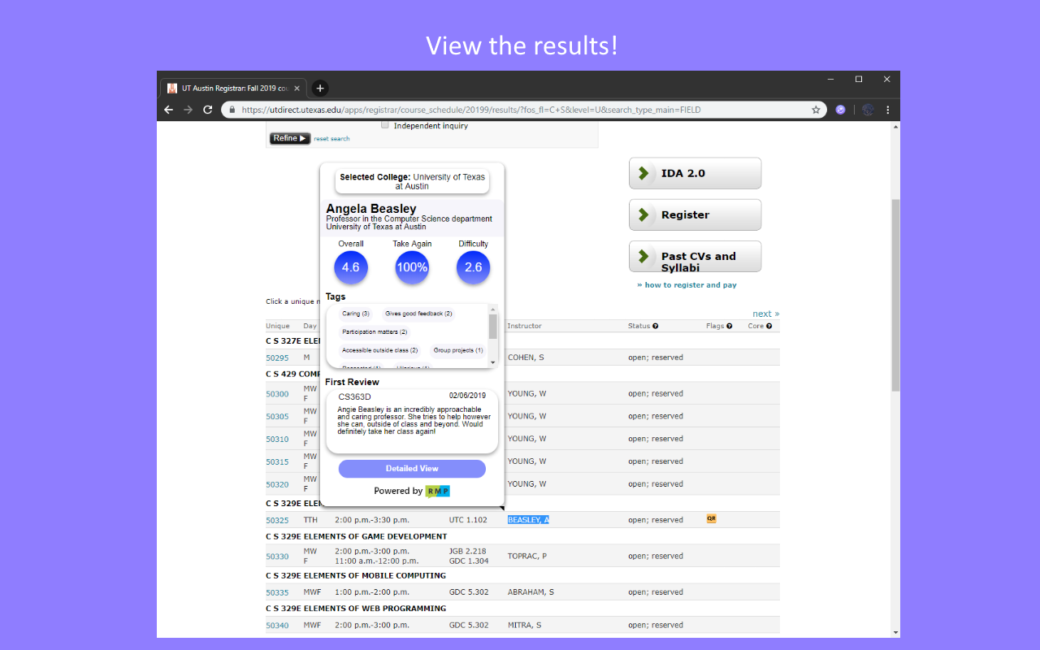Click the Gives good feedback (2) tag
The width and height of the screenshot is (1040, 650).
click(418, 314)
